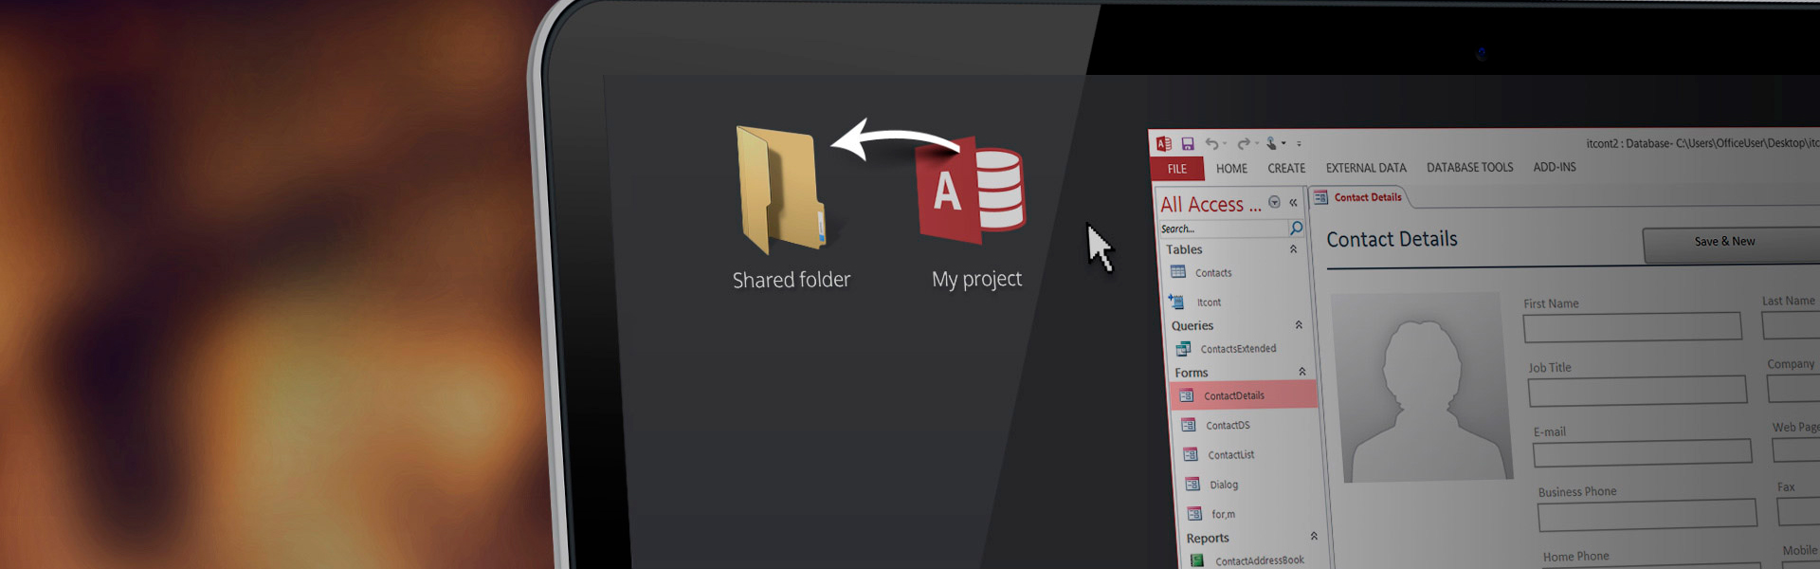This screenshot has height=569, width=1820.
Task: Open the Touch/Mouse Mode dropdown arrow
Action: tap(1283, 144)
